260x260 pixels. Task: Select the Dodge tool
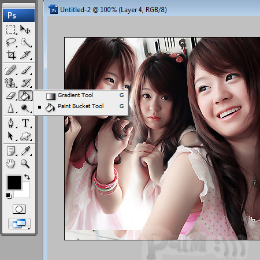[x=25, y=108]
